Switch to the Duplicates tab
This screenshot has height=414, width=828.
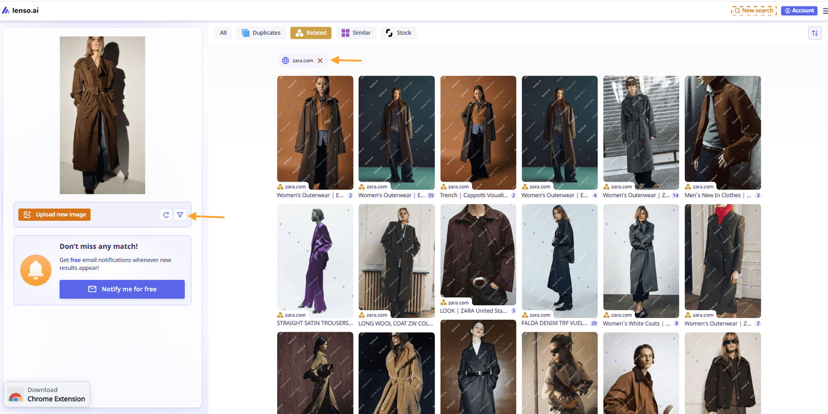pyautogui.click(x=261, y=33)
